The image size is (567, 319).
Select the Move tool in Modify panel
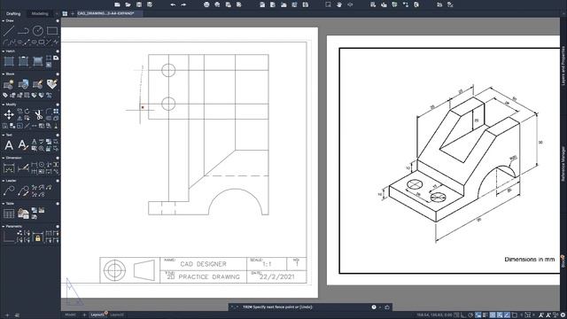pos(9,115)
